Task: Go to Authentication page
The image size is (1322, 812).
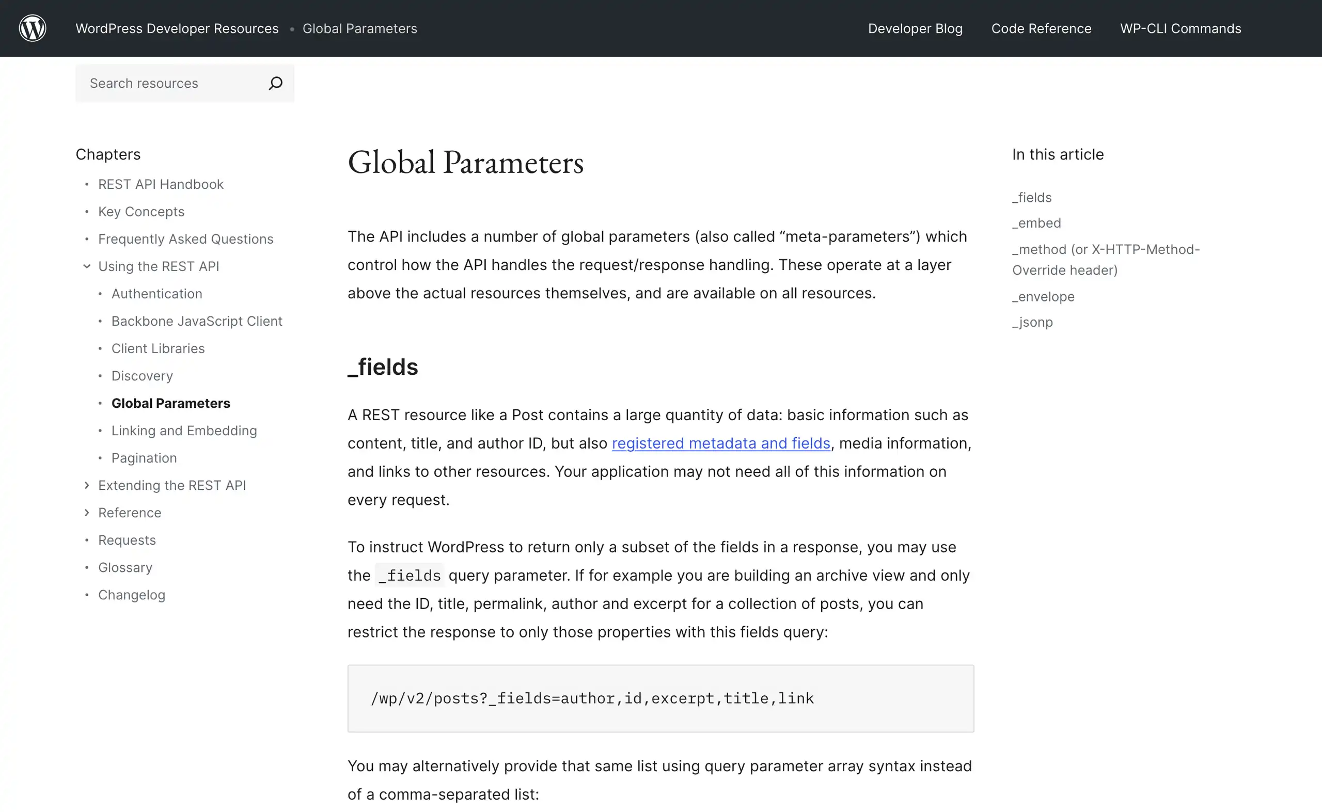Action: [x=157, y=294]
